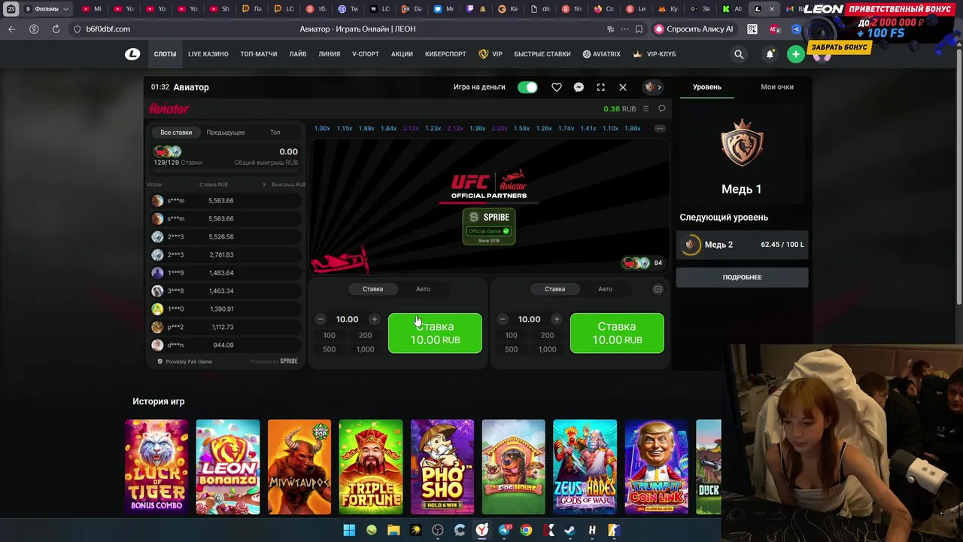The image size is (963, 542).
Task: Open Google Chrome from taskbar
Action: click(x=526, y=530)
